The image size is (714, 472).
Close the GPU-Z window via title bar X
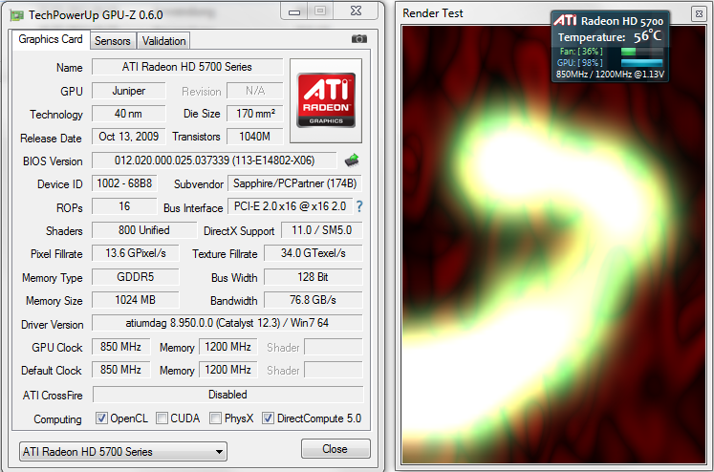[357, 11]
